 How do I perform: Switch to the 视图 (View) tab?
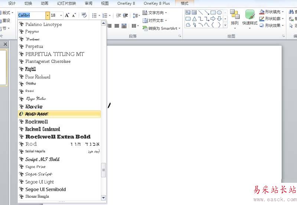tap(105, 3)
